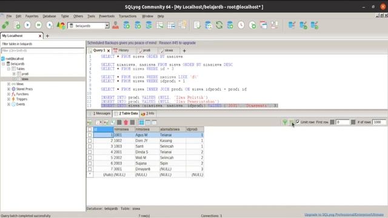This screenshot has width=388, height=218.
Task: Check the row checkbox for Sujana
Action: (90, 163)
